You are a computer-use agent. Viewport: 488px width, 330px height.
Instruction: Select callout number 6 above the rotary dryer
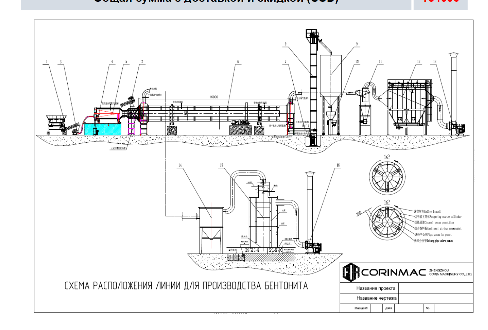point(238,61)
